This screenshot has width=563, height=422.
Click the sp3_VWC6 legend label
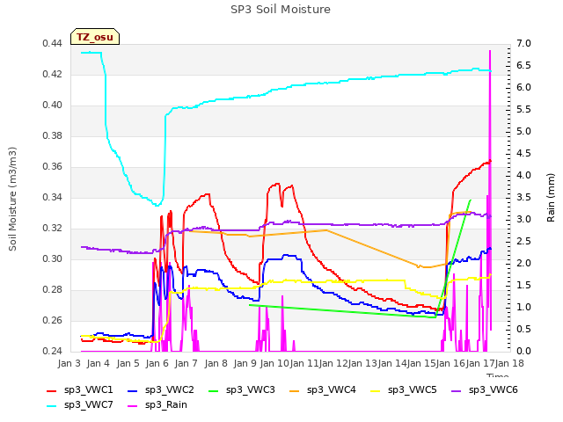pos(493,389)
